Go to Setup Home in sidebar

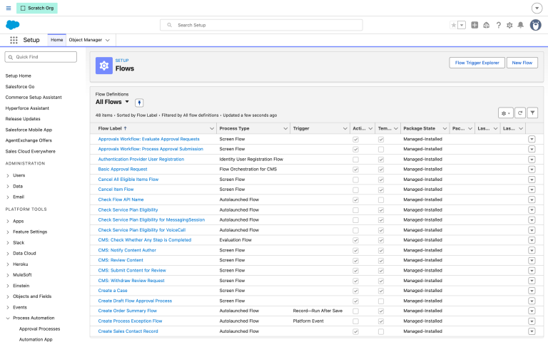[x=18, y=76]
